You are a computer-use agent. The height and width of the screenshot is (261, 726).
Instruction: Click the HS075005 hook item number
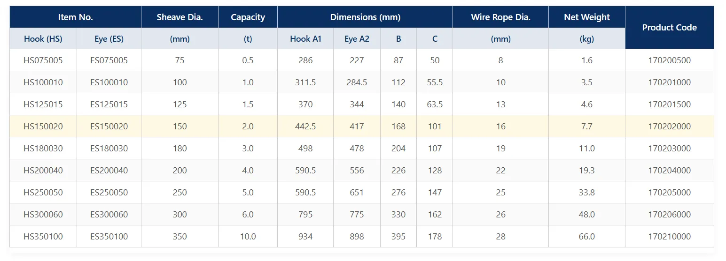[x=43, y=60]
